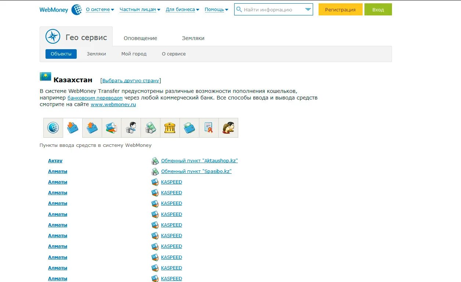
Task: Click the green Вход button
Action: [x=378, y=10]
